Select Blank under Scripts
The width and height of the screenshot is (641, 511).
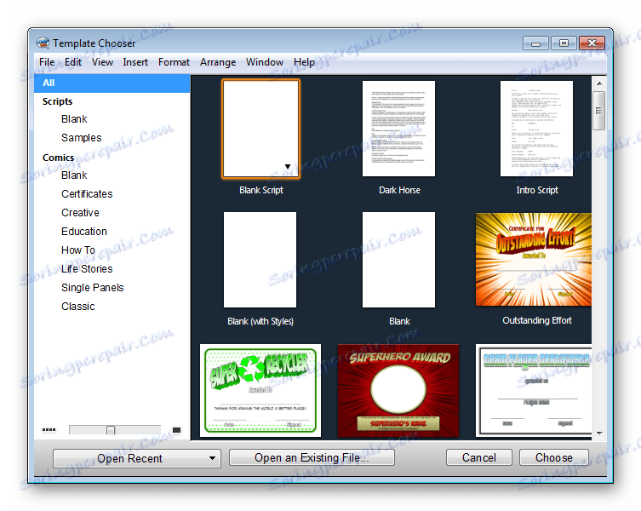pos(74,119)
